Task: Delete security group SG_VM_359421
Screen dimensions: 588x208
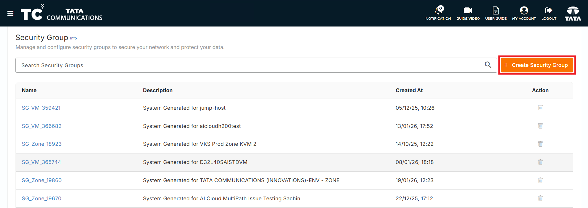Action: [x=540, y=108]
